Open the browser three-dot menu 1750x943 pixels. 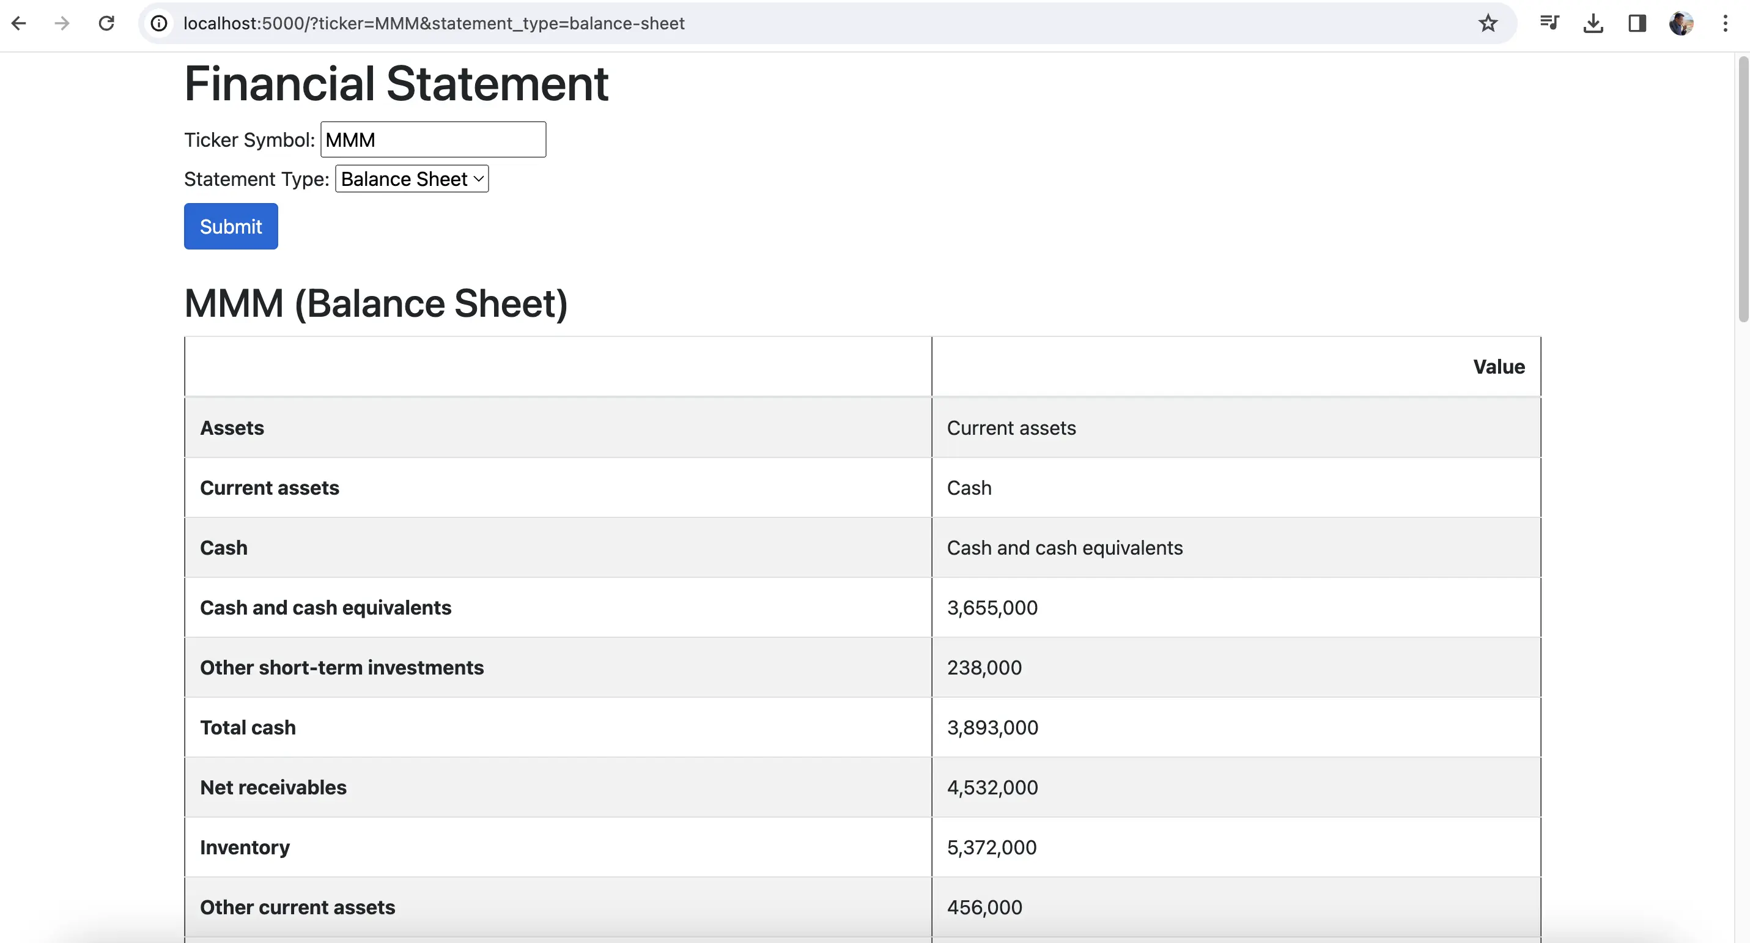pyautogui.click(x=1726, y=23)
